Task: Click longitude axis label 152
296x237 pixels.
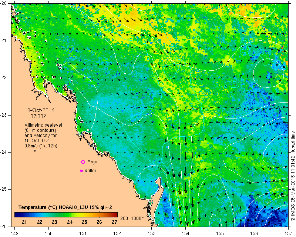Action: point(117,234)
